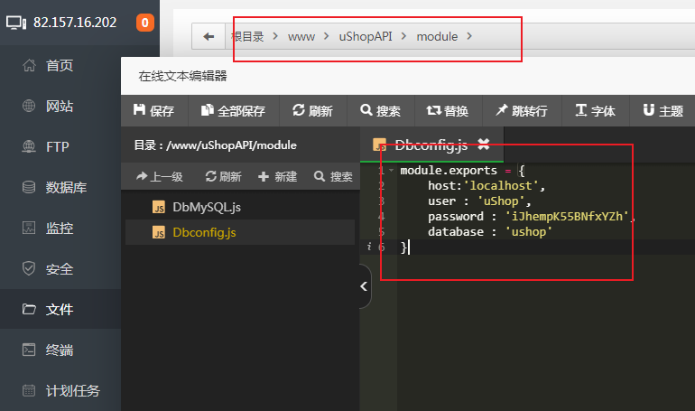The width and height of the screenshot is (695, 411).
Task: Click the 文件 folder icon
Action: 29,309
